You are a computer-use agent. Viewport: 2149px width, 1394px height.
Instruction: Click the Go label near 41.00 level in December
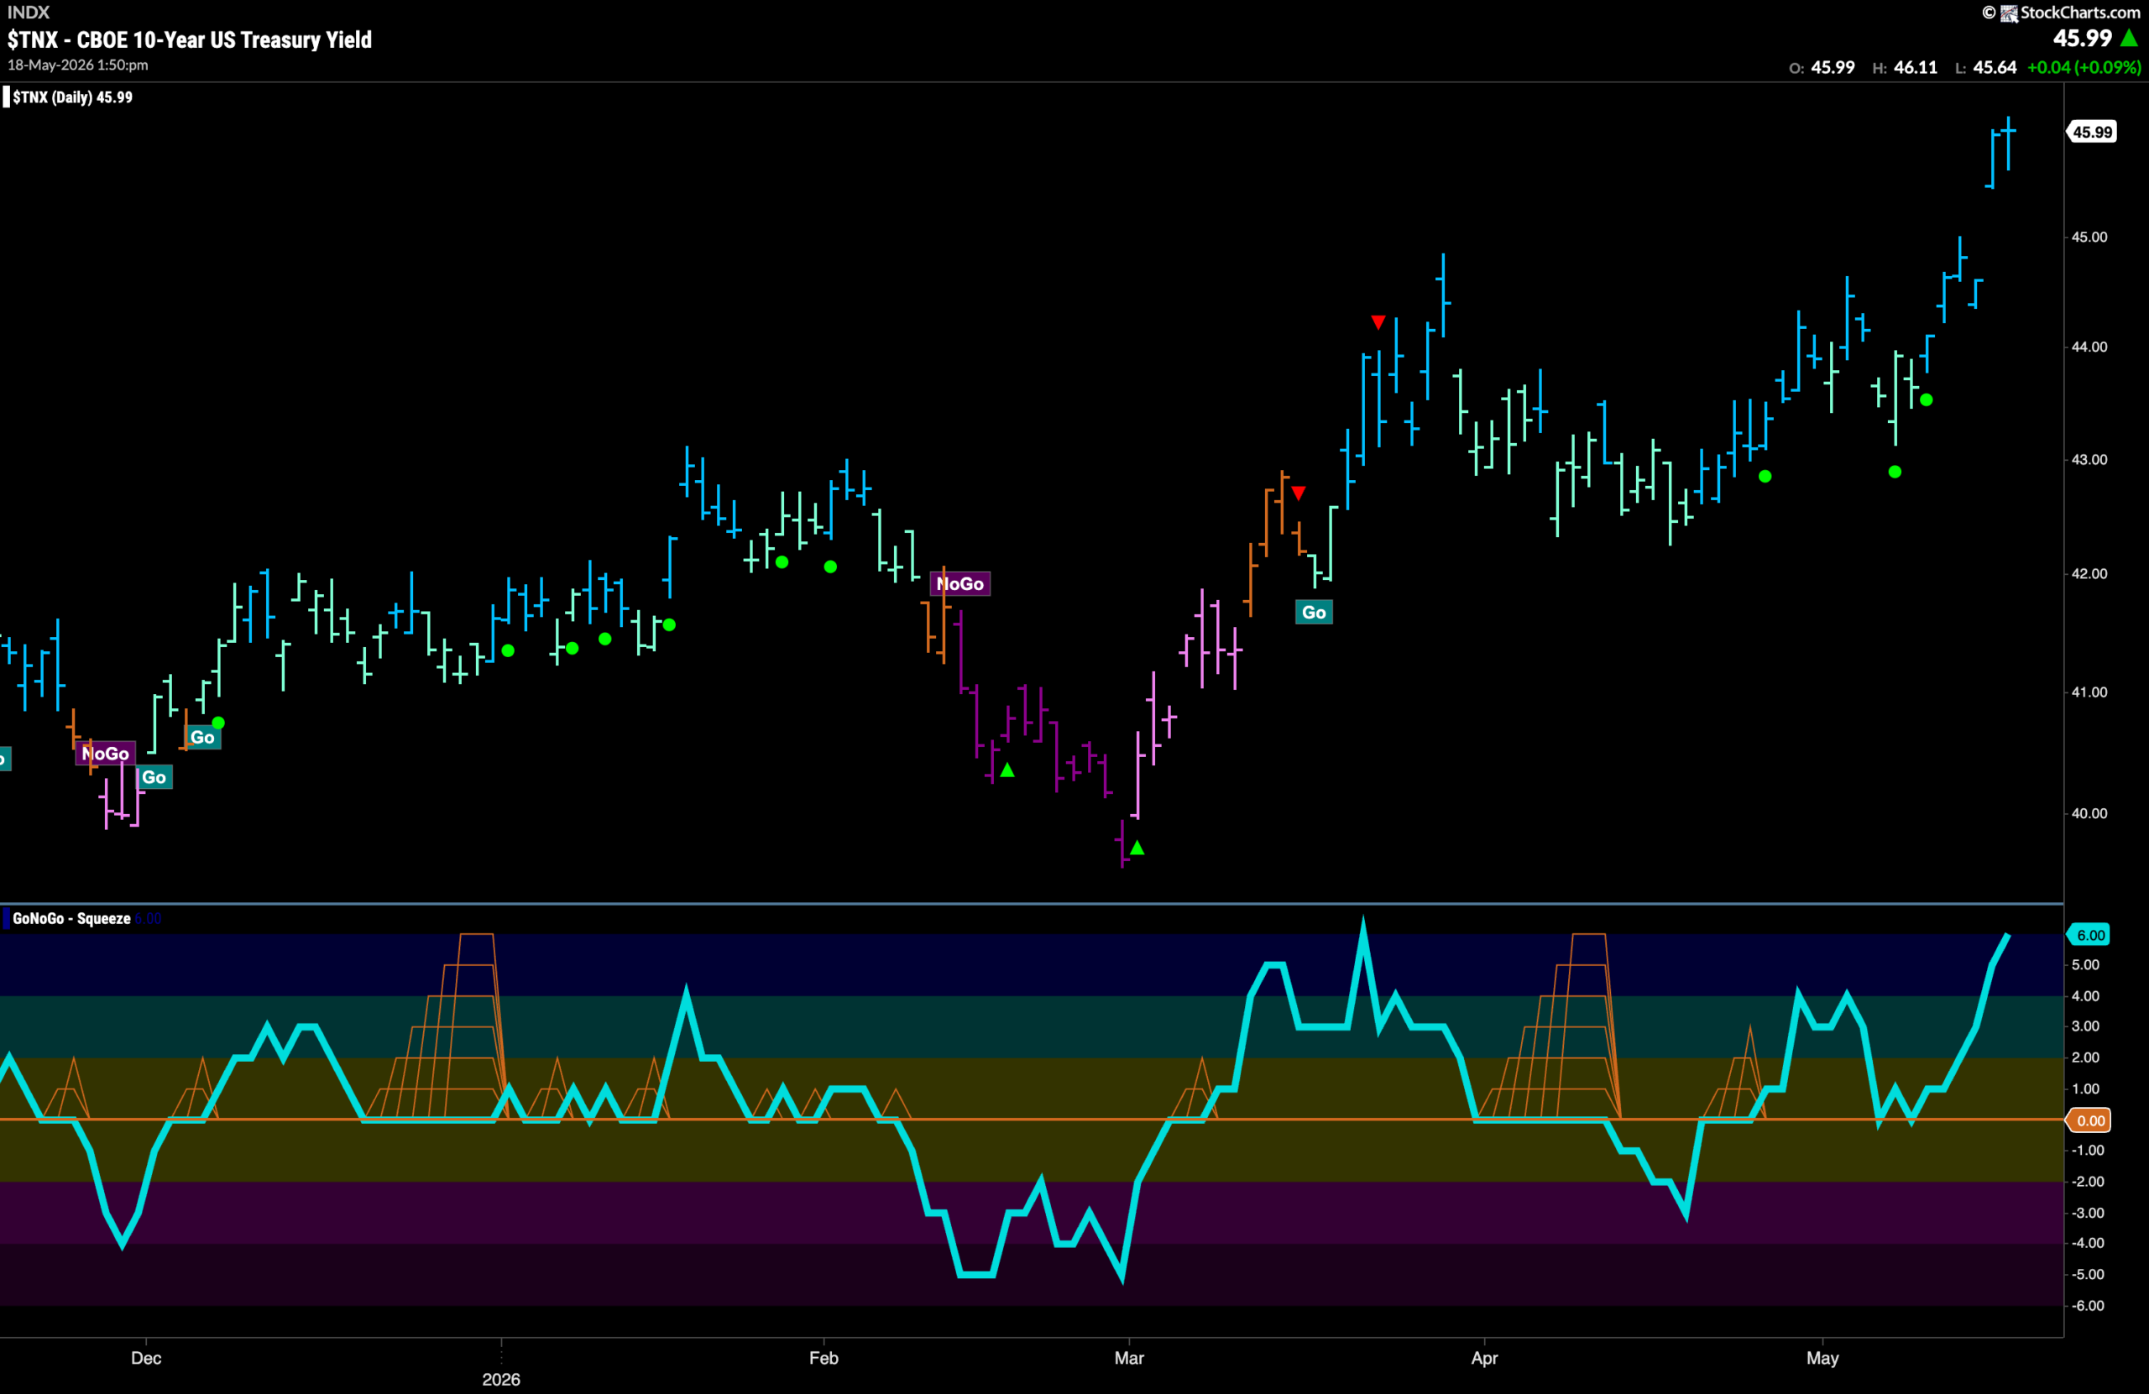tap(202, 738)
